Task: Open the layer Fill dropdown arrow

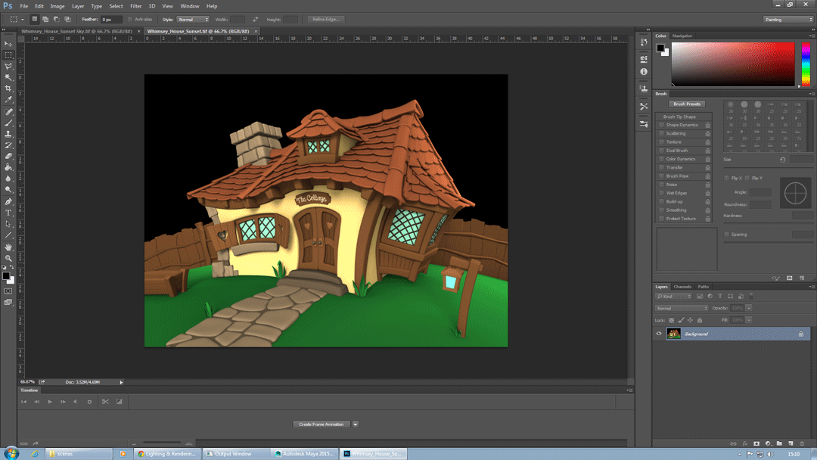Action: (x=749, y=320)
